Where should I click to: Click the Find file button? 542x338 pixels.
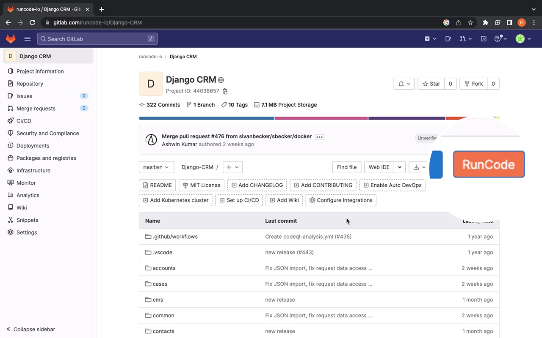[346, 167]
